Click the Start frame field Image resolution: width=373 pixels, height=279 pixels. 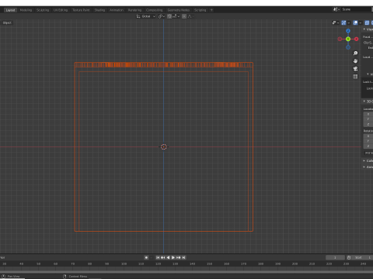(363, 257)
